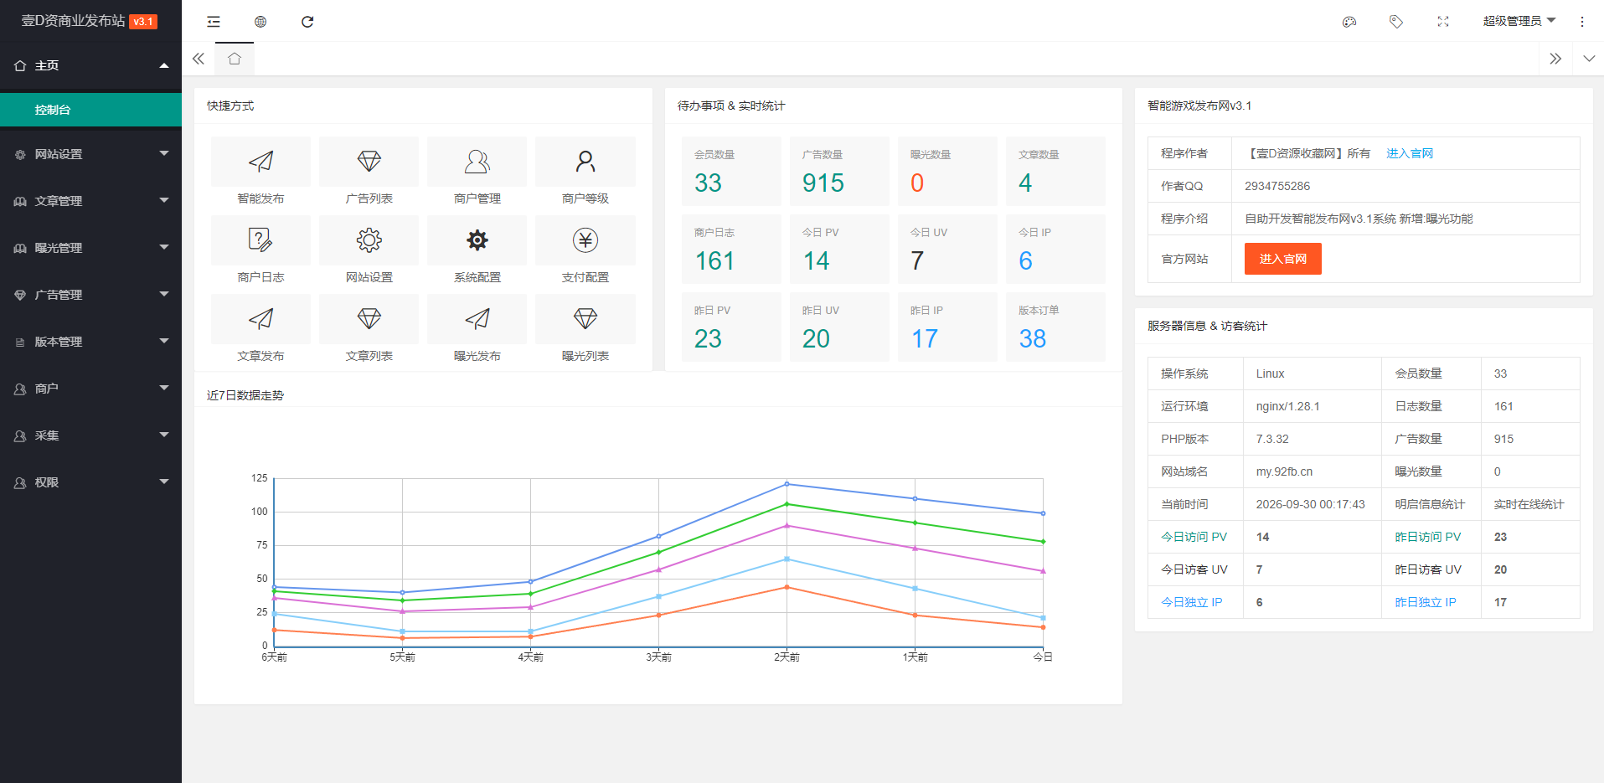Expand 文章管理 sidebar menu

pyautogui.click(x=90, y=201)
